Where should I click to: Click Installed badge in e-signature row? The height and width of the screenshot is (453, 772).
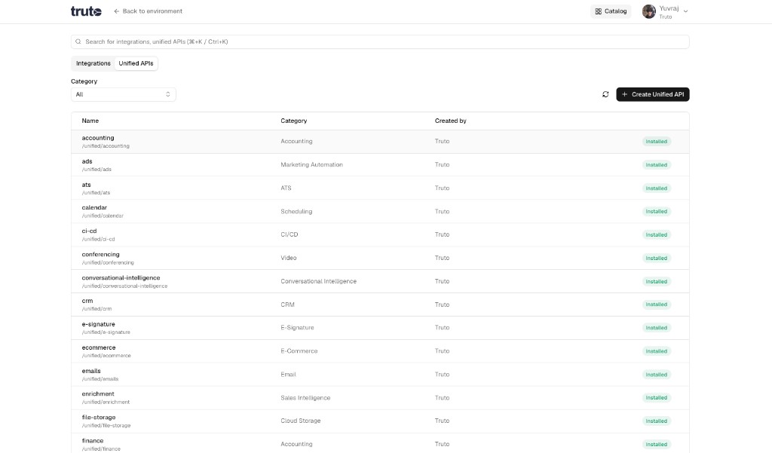(657, 328)
